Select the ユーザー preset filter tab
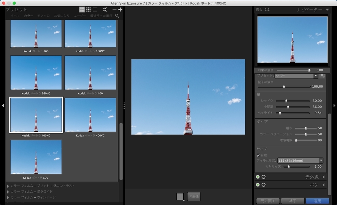The width and height of the screenshot is (337, 205). 80,16
